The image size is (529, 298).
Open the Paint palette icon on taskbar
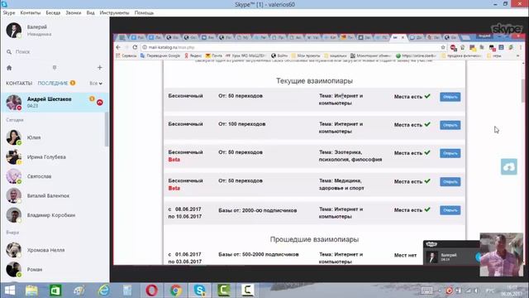coord(79,291)
